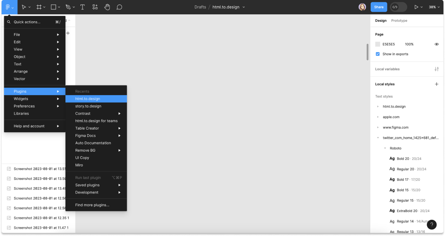Open presentation options dropdown arrow

[x=421, y=7]
